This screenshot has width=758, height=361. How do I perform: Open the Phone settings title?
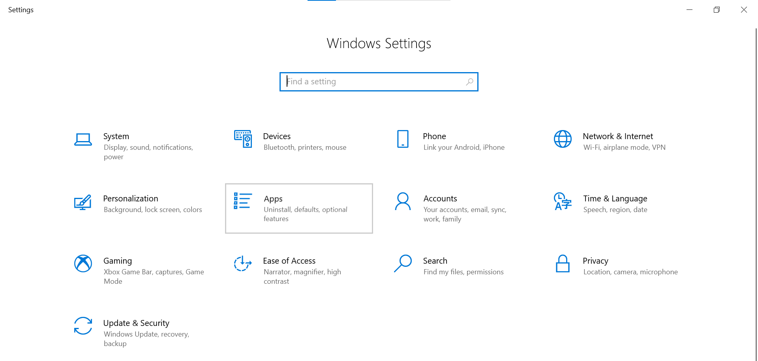(434, 136)
